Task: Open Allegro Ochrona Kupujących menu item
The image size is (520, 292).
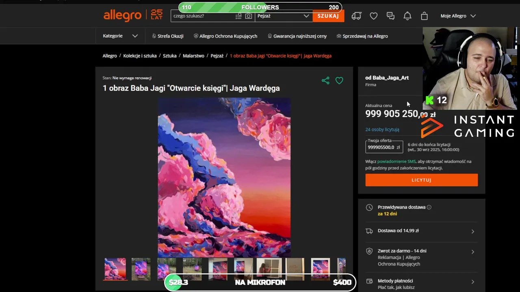Action: (225, 36)
